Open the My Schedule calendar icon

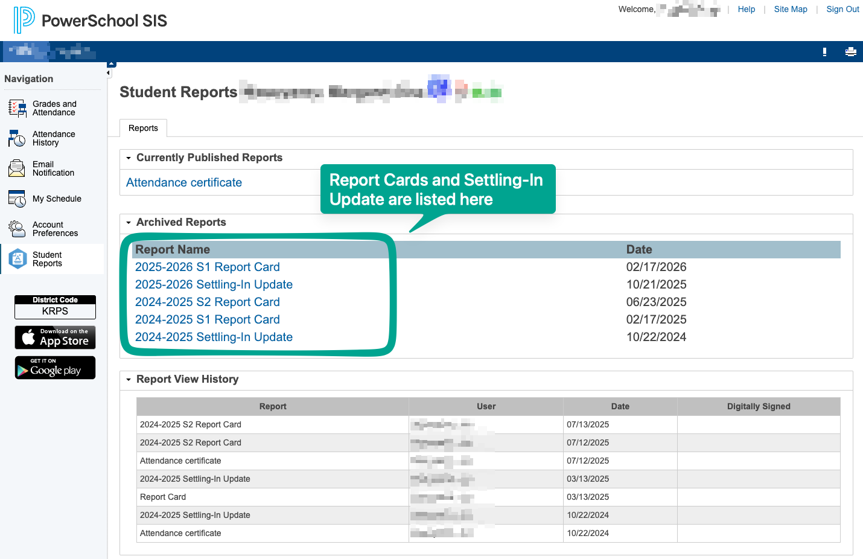pyautogui.click(x=17, y=199)
